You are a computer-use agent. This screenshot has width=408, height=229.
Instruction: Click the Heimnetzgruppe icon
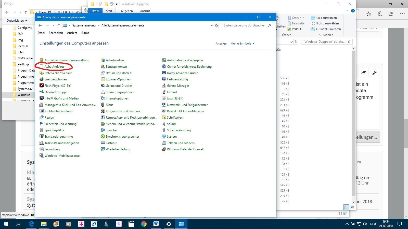[42, 92]
